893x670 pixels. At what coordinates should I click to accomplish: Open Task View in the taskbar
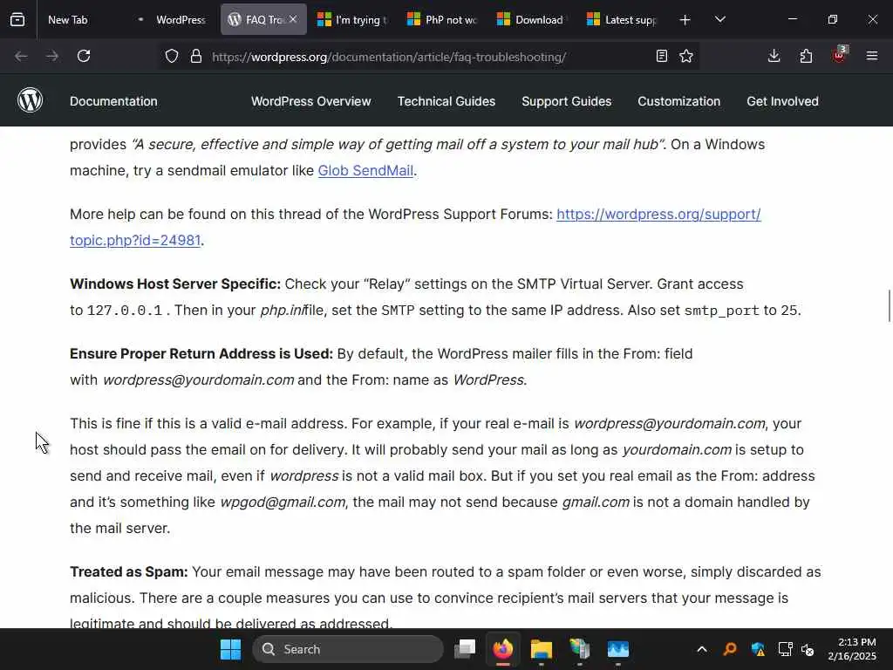(465, 649)
